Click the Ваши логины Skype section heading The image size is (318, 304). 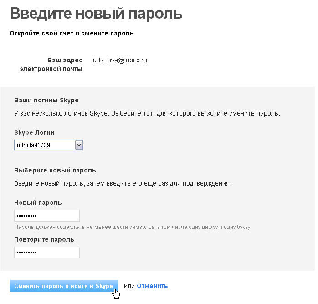point(46,101)
